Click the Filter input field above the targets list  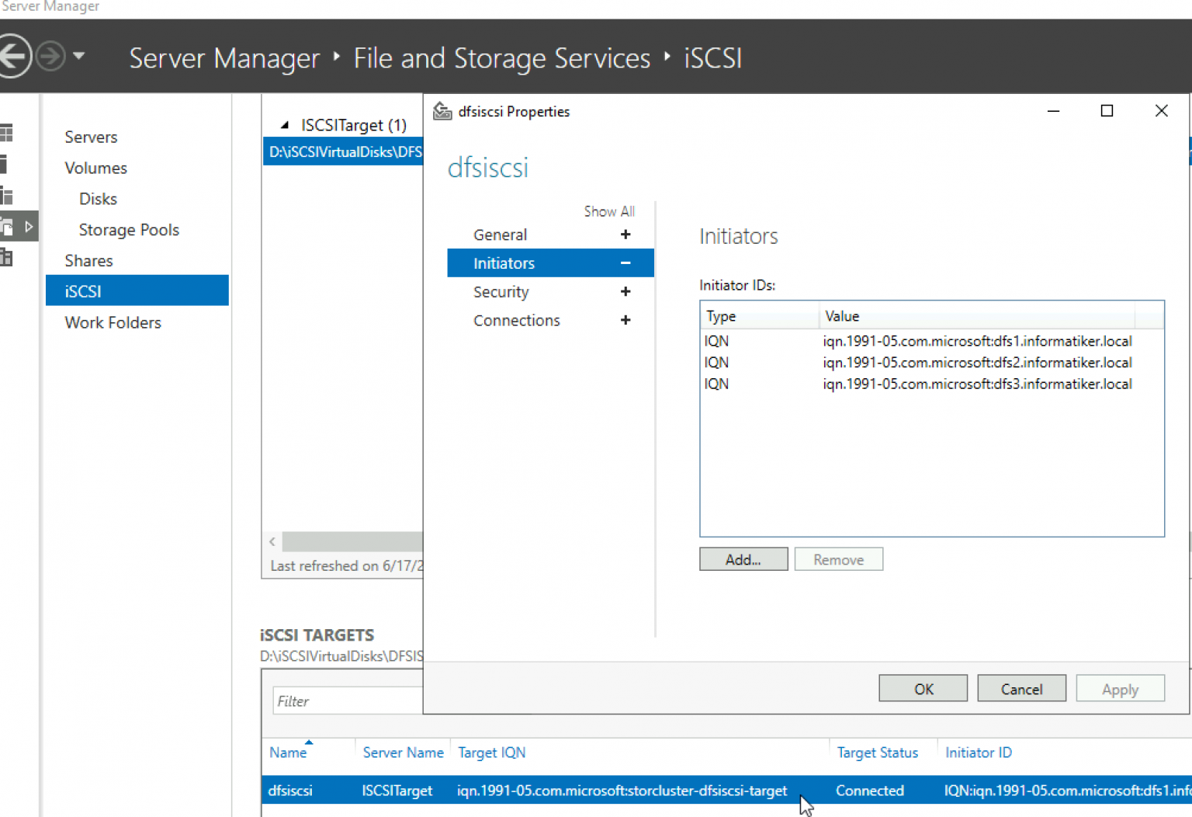(349, 700)
